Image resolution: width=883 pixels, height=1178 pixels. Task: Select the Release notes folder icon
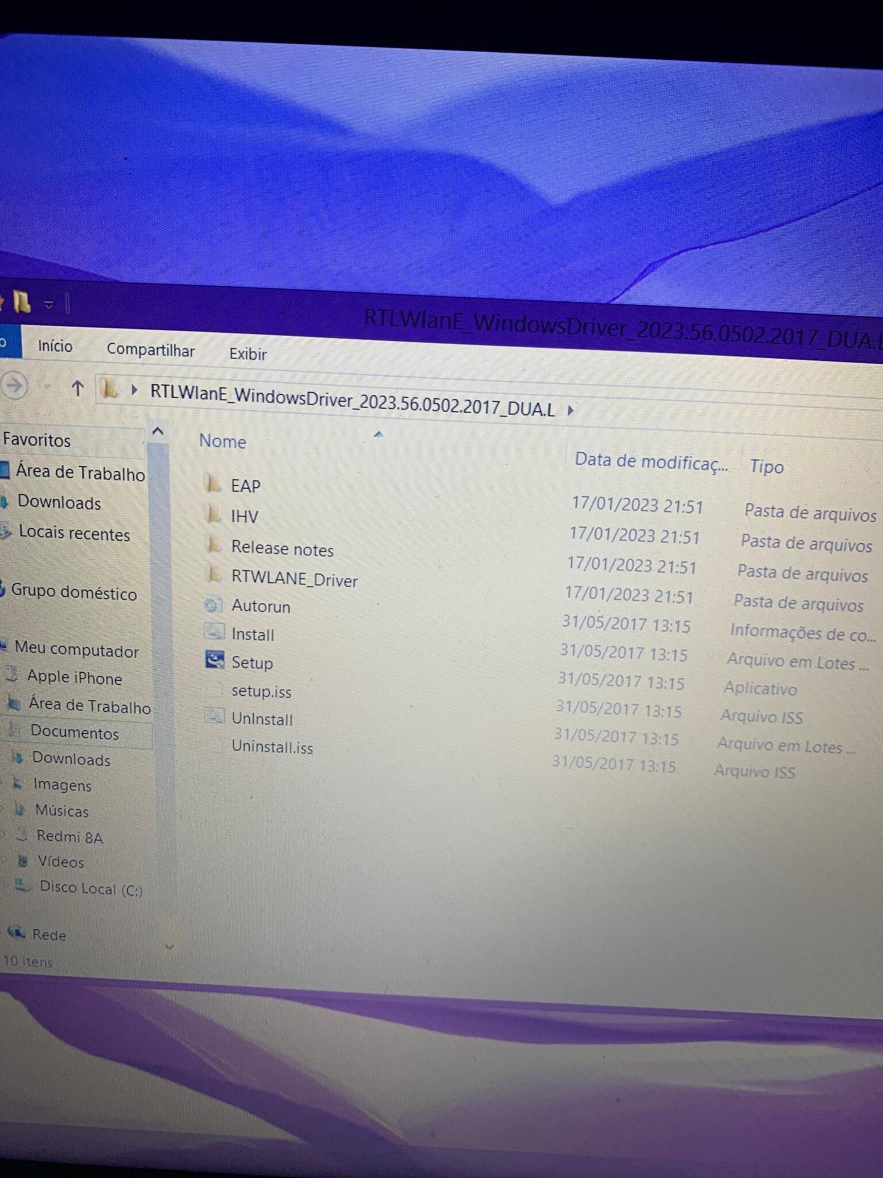pos(213,544)
